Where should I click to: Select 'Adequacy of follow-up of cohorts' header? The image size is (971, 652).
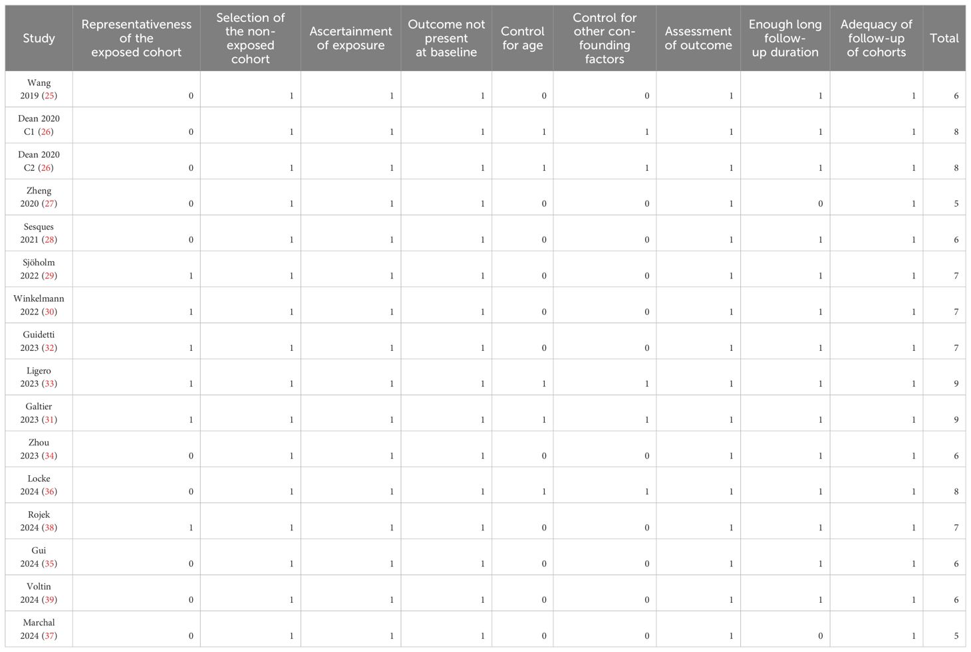(876, 38)
